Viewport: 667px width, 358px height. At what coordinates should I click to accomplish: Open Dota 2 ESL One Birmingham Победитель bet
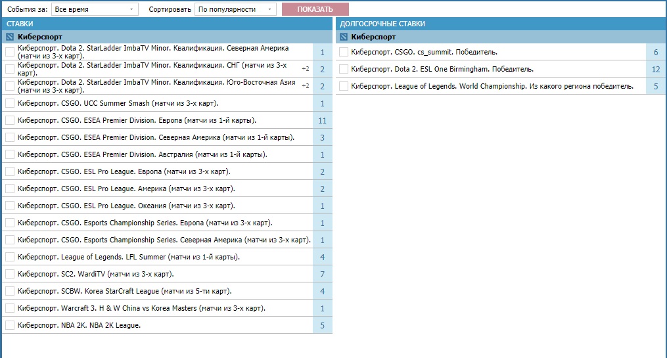pos(442,69)
